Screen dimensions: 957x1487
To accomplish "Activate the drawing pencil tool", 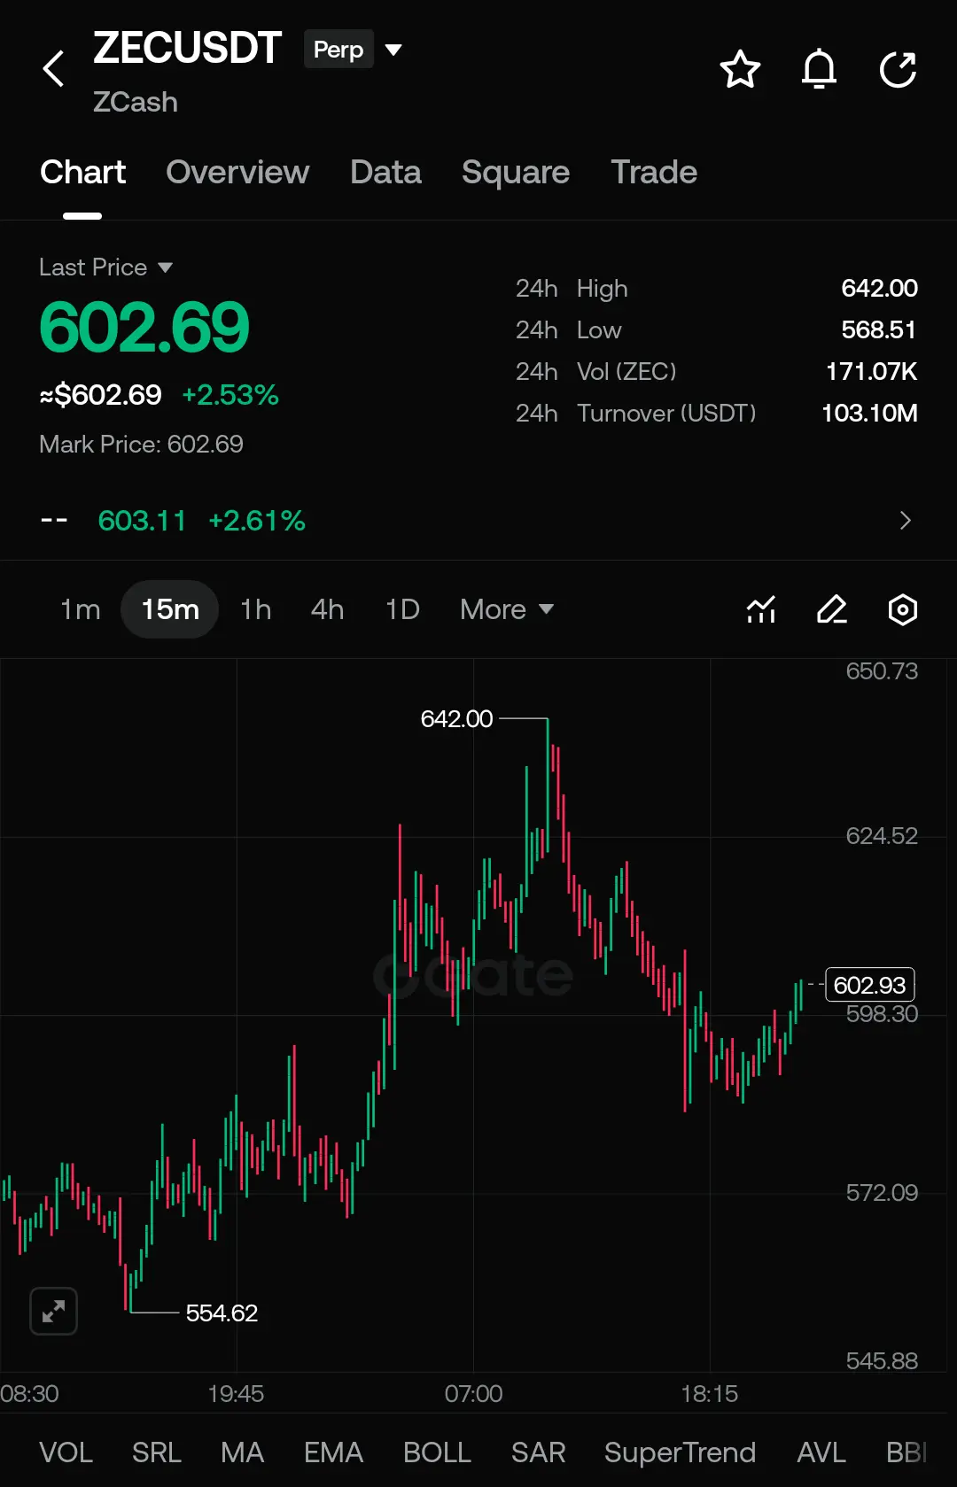I will coord(832,609).
